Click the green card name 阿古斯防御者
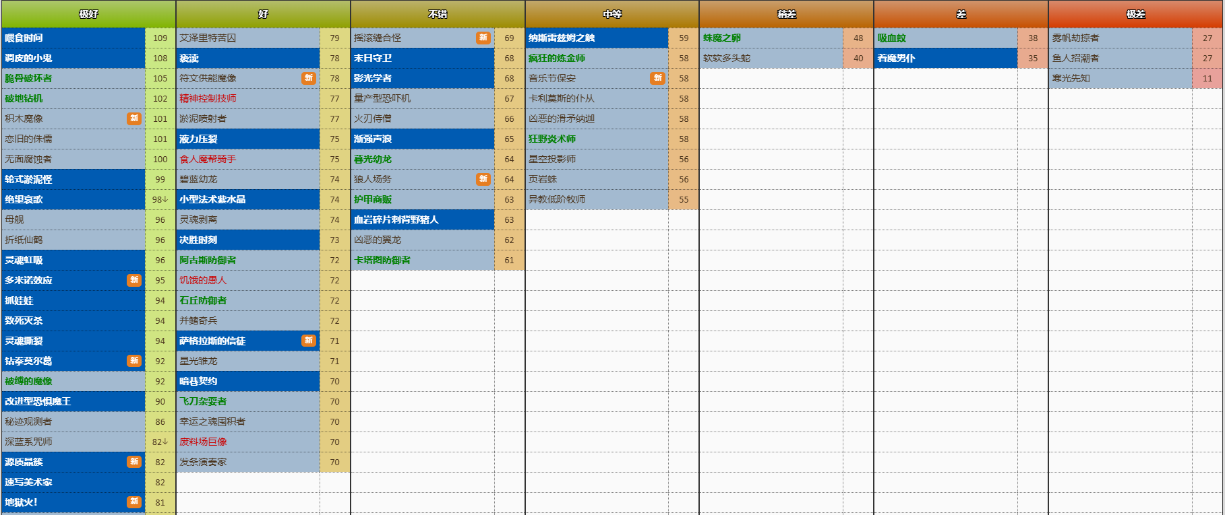 point(208,261)
